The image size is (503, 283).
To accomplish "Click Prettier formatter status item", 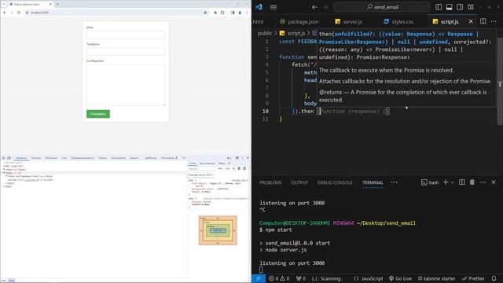I will pyautogui.click(x=473, y=278).
